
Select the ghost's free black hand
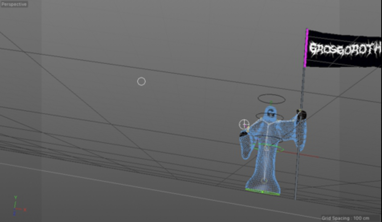[x=243, y=134]
